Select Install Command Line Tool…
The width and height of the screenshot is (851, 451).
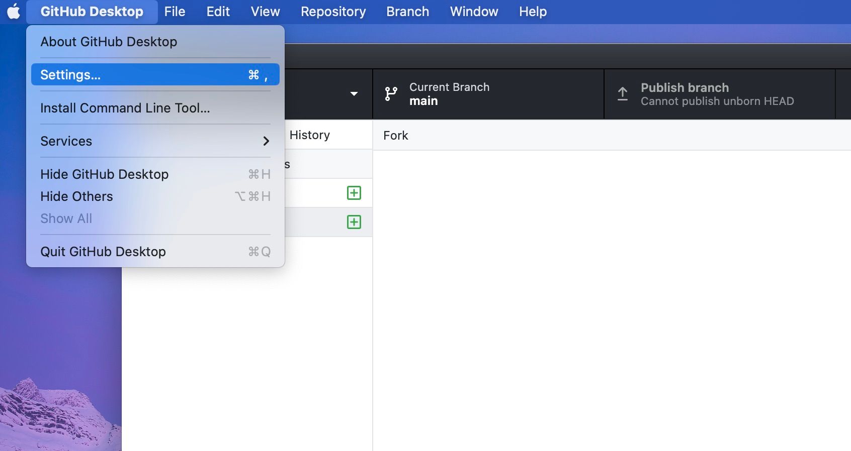coord(155,108)
